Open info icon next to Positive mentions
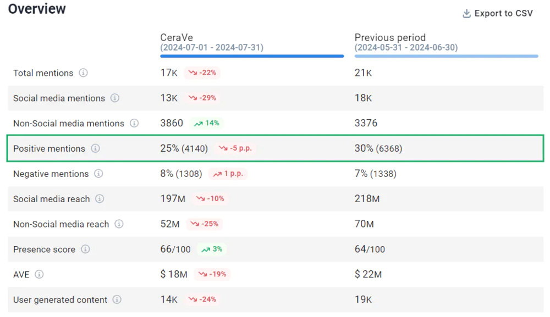 95,148
